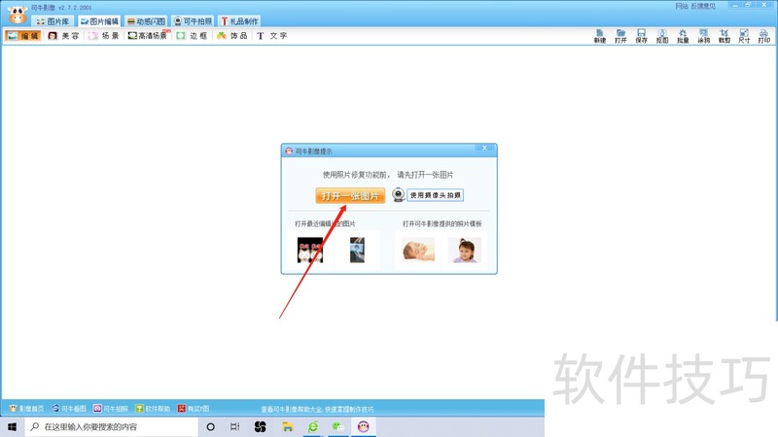
Task: Select the 边框 border tool
Action: coord(192,36)
